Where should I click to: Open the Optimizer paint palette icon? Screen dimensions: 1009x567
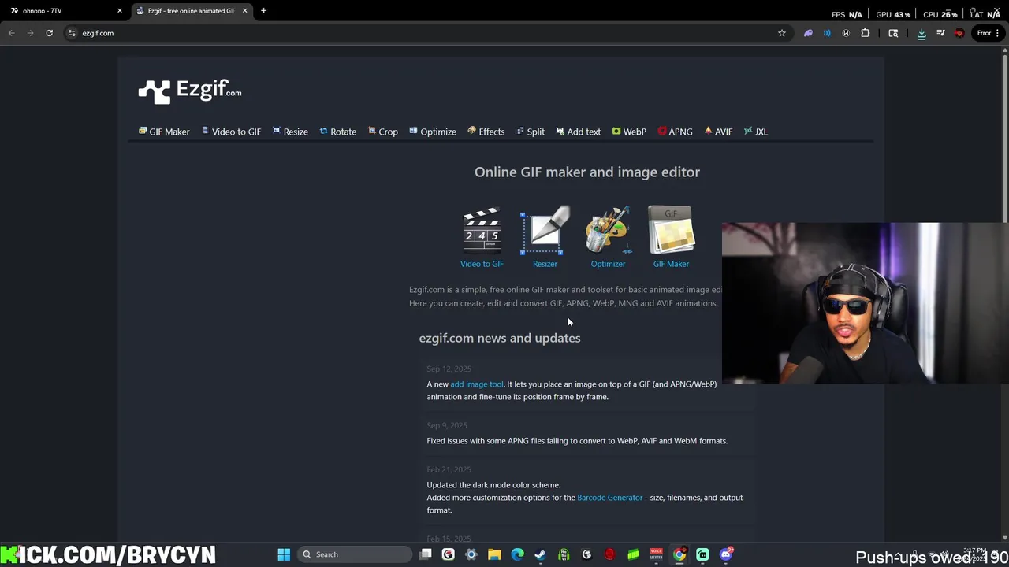pos(608,230)
